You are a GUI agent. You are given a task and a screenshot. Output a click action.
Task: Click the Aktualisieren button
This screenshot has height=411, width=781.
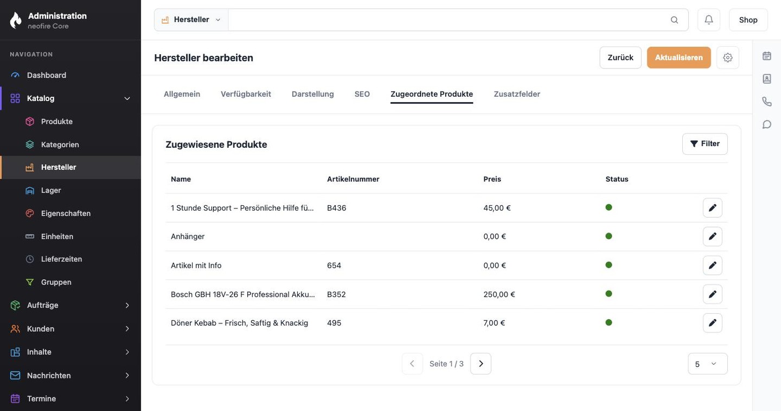pyautogui.click(x=678, y=58)
